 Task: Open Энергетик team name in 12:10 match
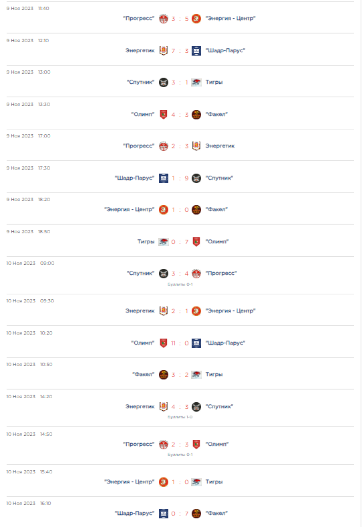coord(140,51)
